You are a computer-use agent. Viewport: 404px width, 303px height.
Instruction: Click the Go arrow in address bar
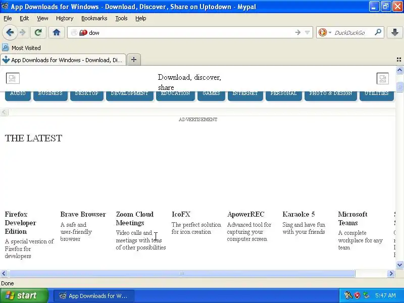tap(297, 32)
